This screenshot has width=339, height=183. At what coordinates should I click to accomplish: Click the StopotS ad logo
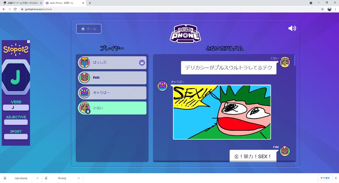click(16, 50)
